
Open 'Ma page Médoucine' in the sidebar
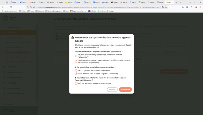[15, 78]
